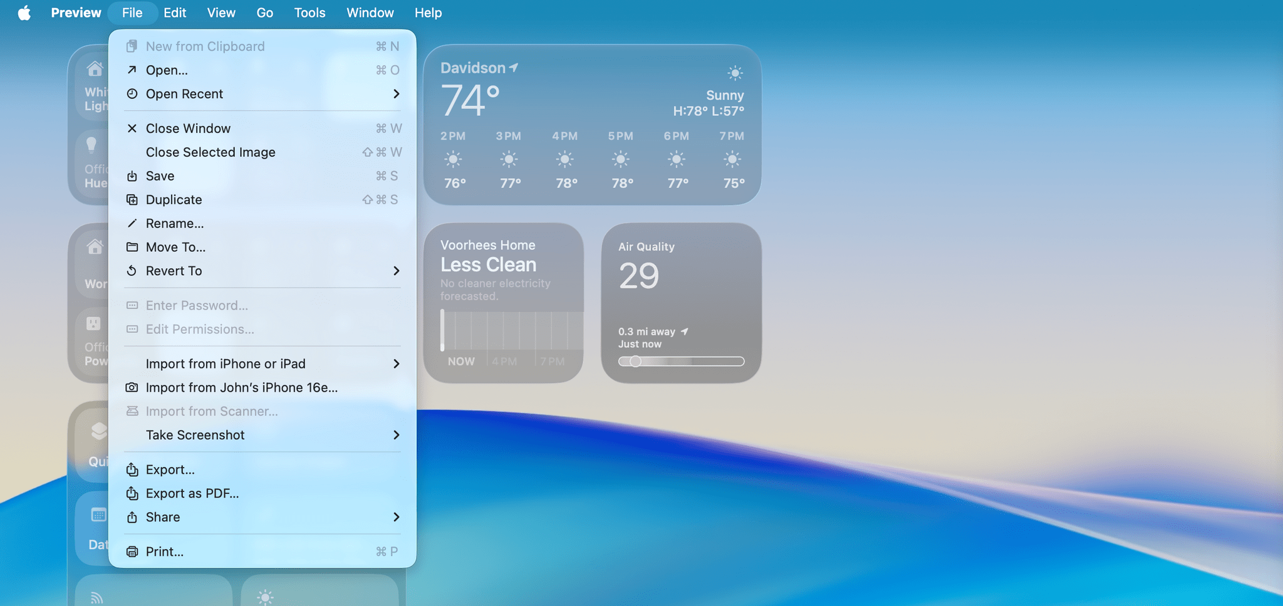This screenshot has height=606, width=1283.
Task: Click the NOW label on electricity chart
Action: tap(461, 362)
